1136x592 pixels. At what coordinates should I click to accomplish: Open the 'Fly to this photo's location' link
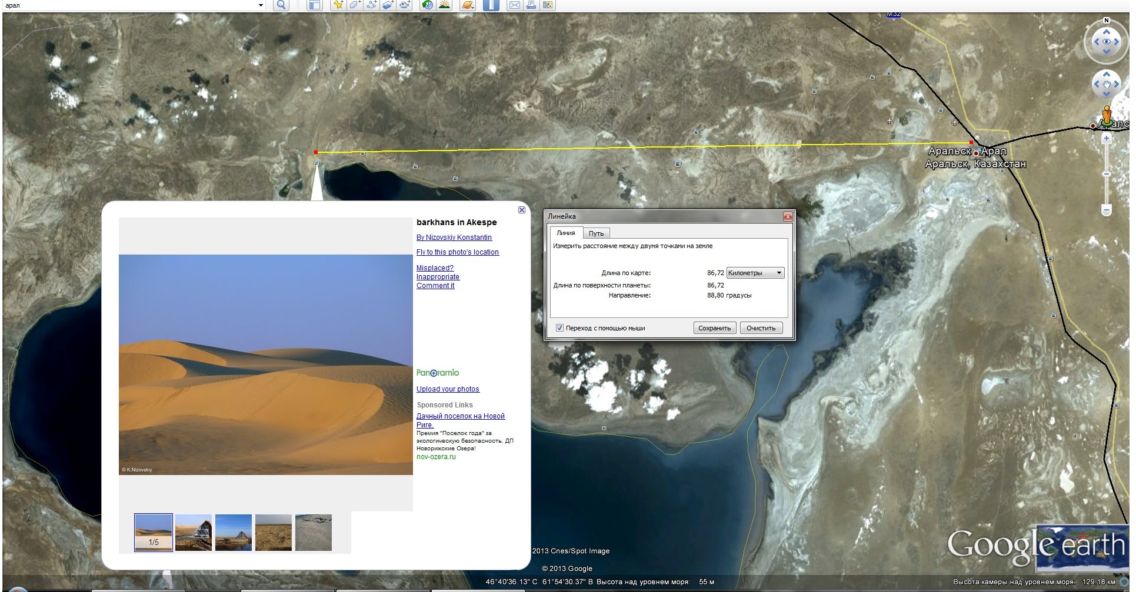point(457,252)
